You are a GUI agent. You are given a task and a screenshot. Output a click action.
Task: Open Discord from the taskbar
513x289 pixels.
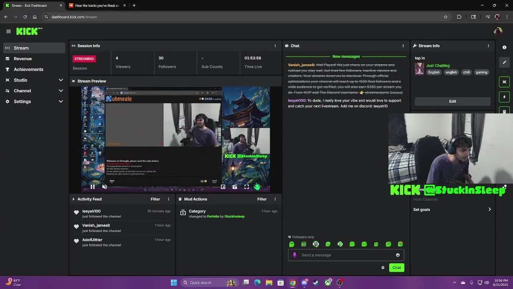[304, 283]
